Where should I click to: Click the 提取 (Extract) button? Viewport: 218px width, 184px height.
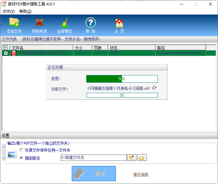[x=94, y=174]
